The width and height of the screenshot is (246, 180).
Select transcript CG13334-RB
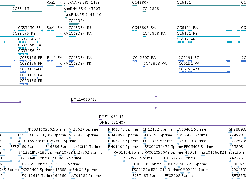click(80, 28)
